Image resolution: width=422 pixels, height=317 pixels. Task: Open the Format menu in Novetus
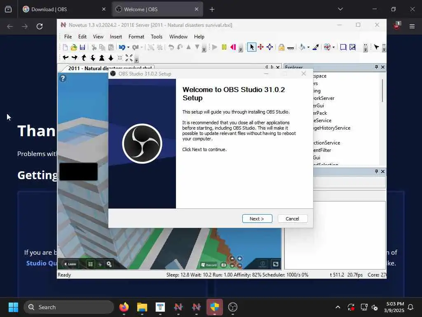click(136, 37)
